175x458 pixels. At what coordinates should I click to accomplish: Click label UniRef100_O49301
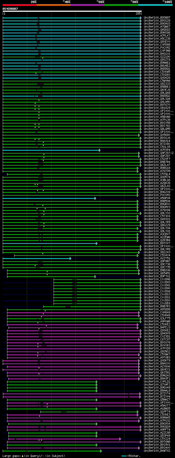coord(157,219)
